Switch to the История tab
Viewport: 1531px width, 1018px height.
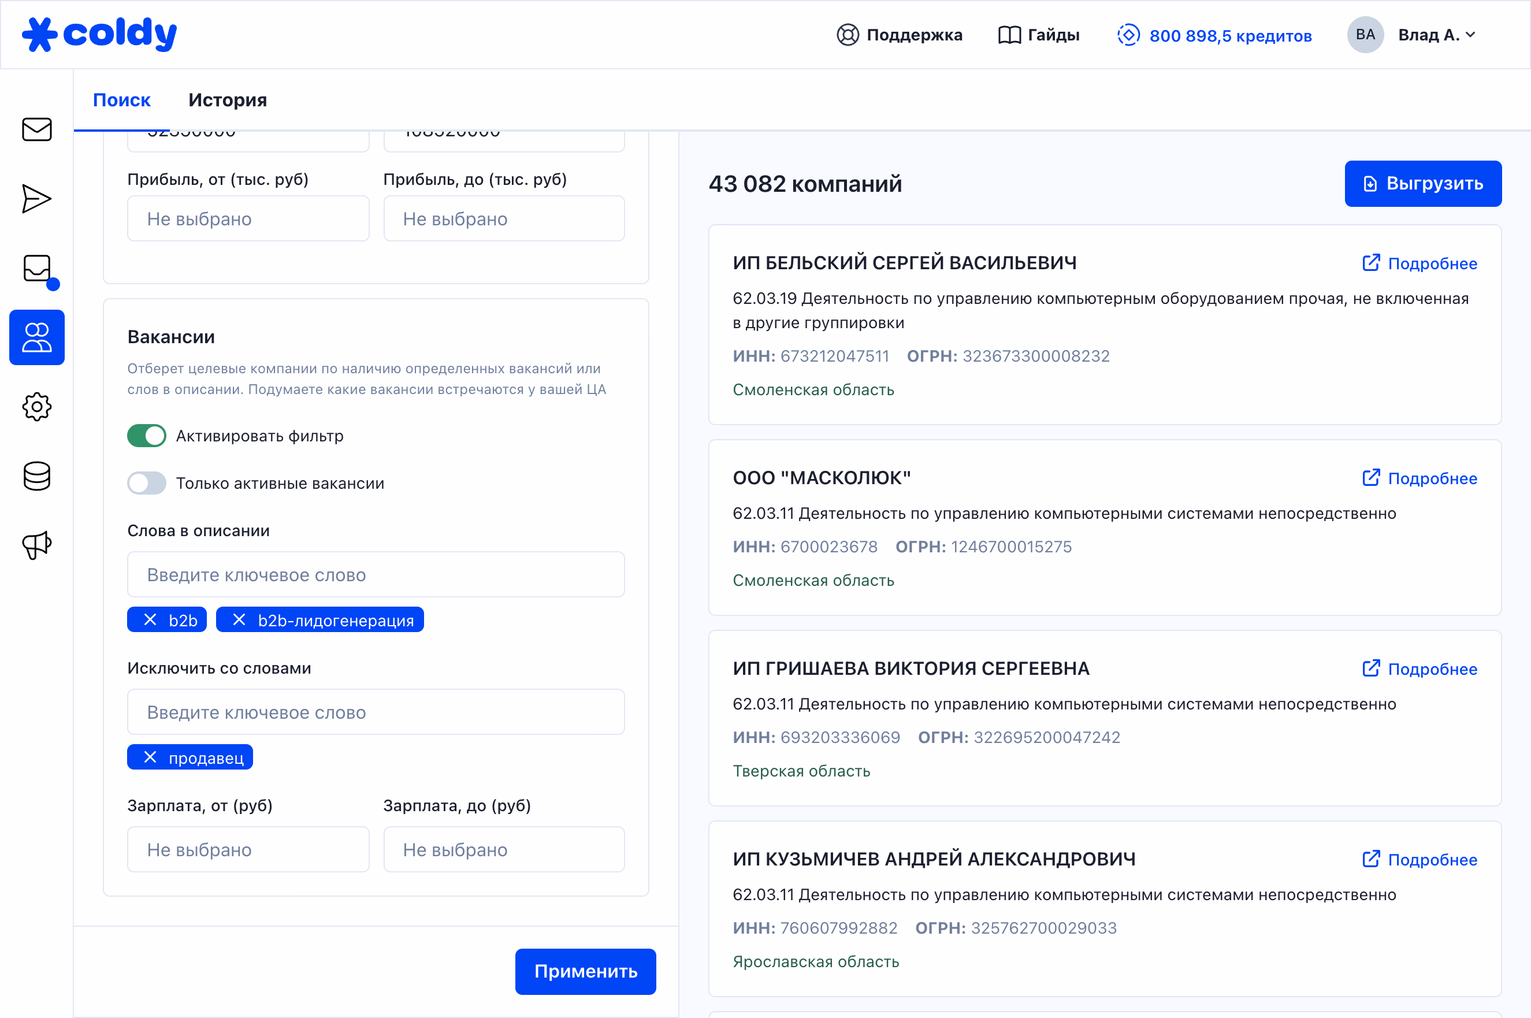[x=227, y=100]
